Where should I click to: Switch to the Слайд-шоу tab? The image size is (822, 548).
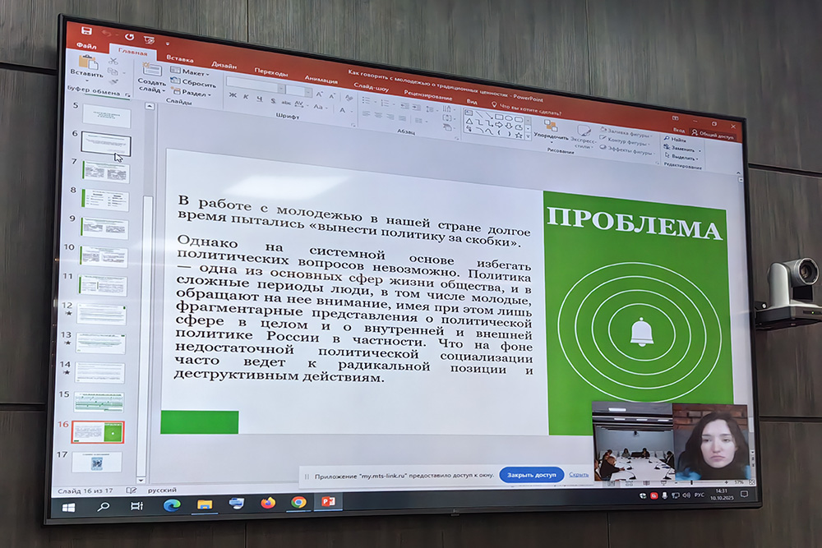click(x=372, y=86)
